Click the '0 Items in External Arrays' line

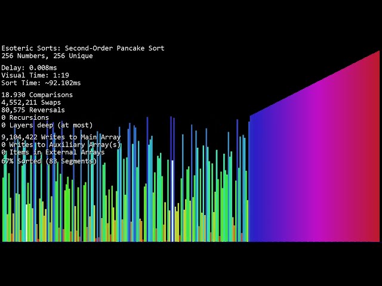53,153
